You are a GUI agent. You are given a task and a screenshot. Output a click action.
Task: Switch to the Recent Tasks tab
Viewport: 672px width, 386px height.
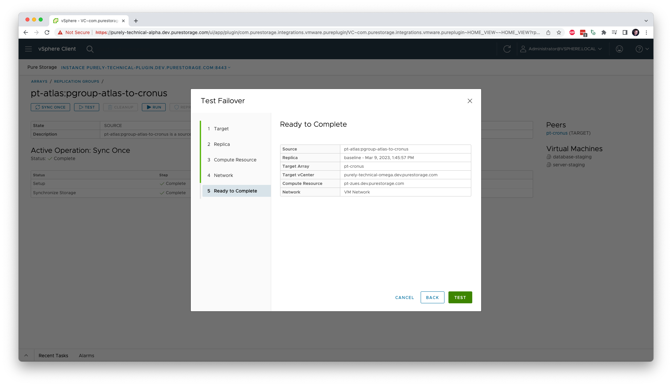(x=53, y=356)
